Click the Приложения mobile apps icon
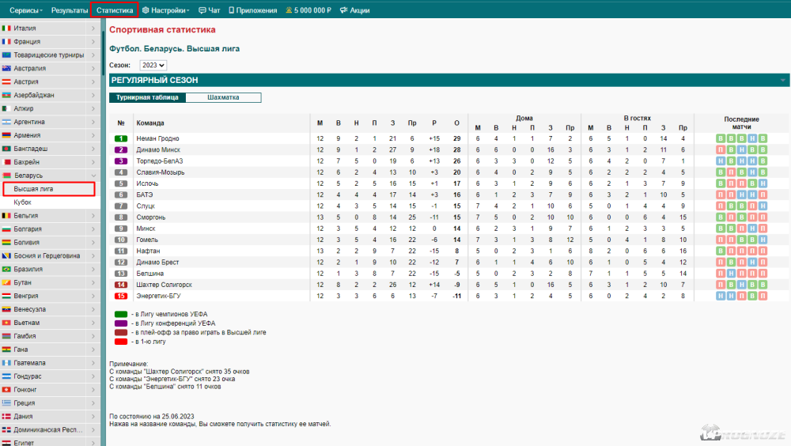This screenshot has width=791, height=446. [x=232, y=10]
